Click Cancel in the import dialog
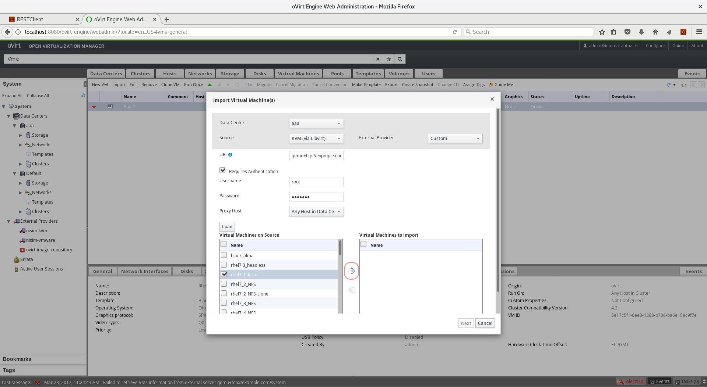The width and height of the screenshot is (707, 387). coord(485,323)
